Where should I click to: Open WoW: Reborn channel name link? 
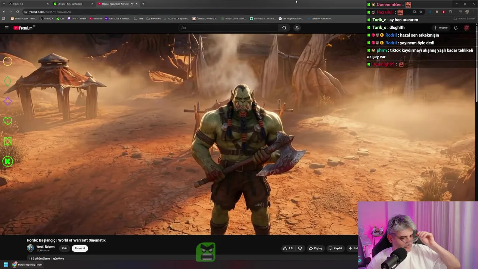(x=45, y=247)
